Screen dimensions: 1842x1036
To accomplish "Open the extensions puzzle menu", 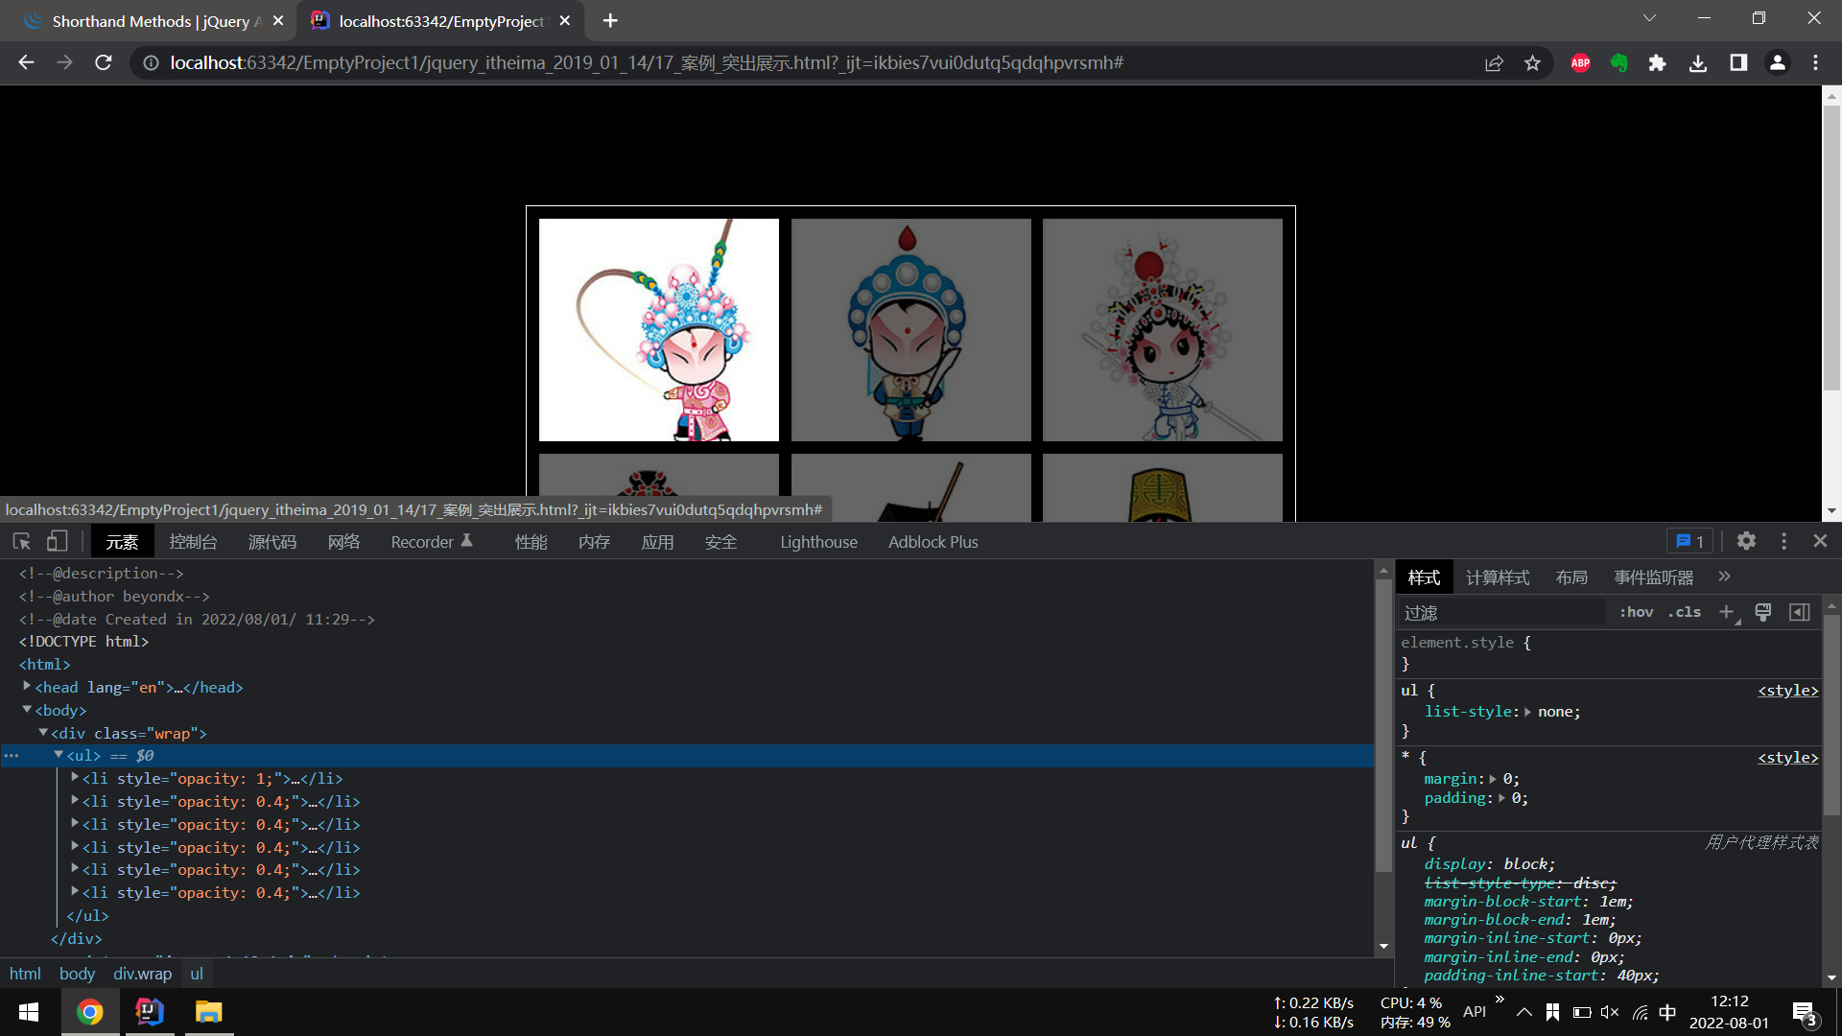I will [x=1657, y=63].
